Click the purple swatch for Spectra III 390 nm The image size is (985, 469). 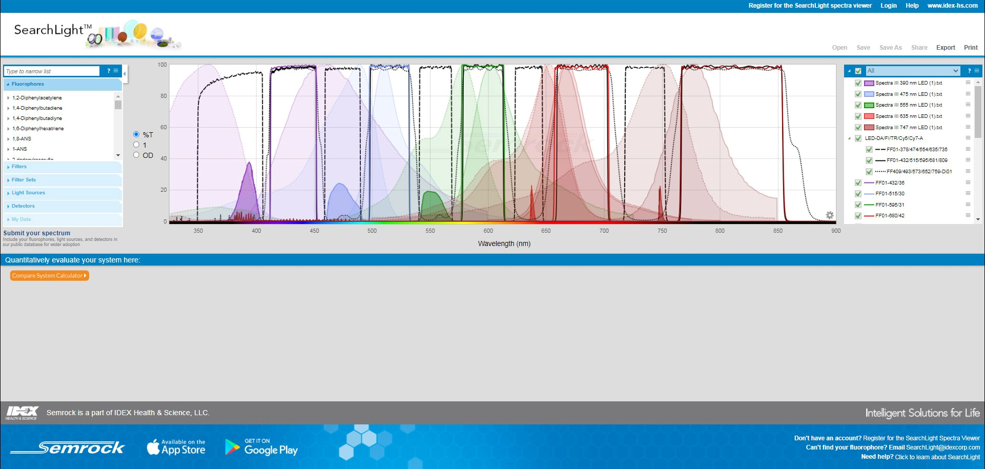point(869,83)
